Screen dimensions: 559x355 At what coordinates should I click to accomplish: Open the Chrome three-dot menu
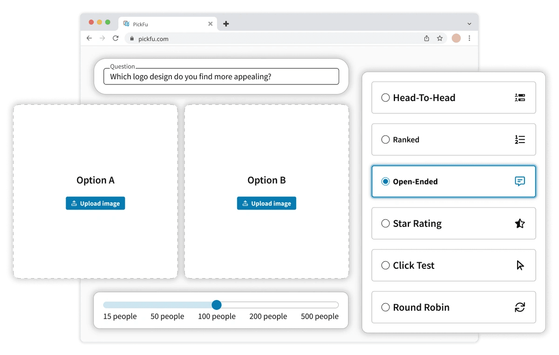coord(469,39)
